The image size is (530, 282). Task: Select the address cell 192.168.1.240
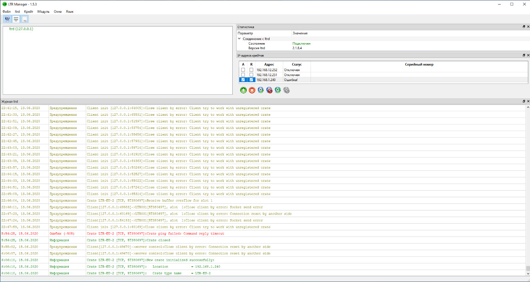(269, 80)
